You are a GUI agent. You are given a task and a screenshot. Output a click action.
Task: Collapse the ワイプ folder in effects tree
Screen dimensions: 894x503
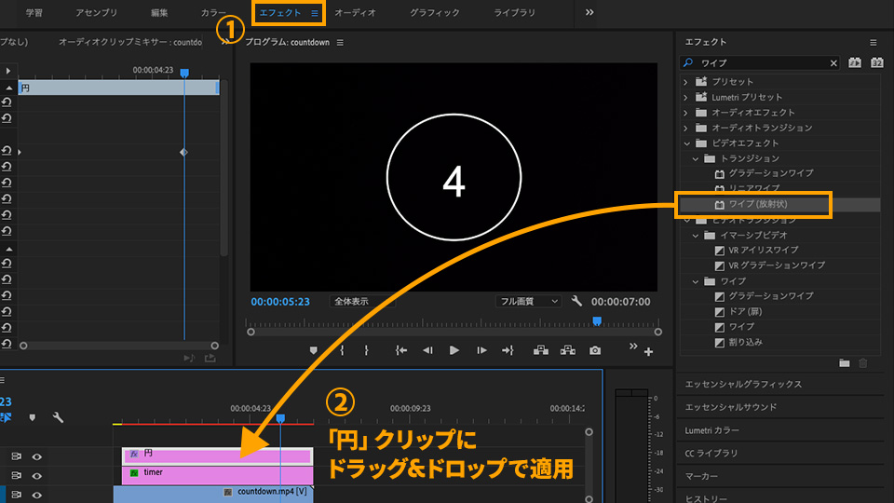[695, 281]
